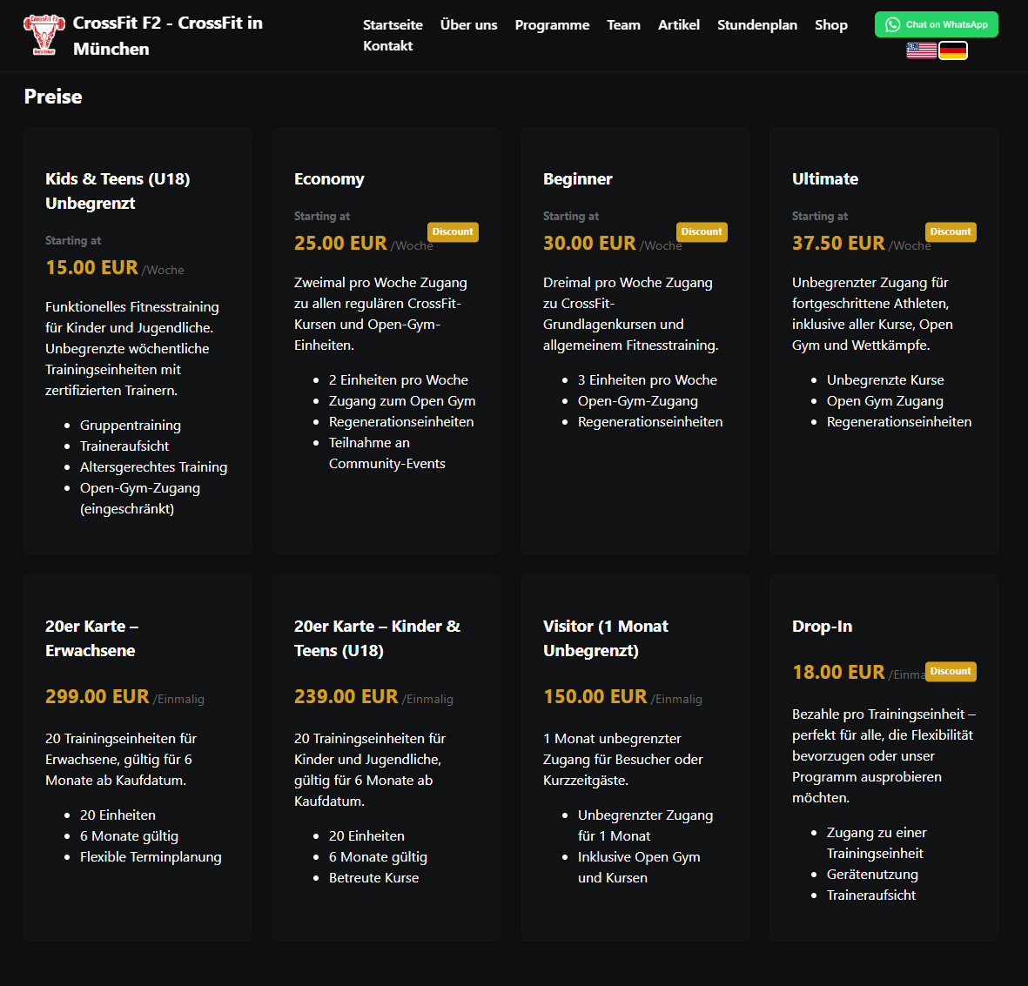Go to the Team page
Screen dimensions: 1028x986
623,24
